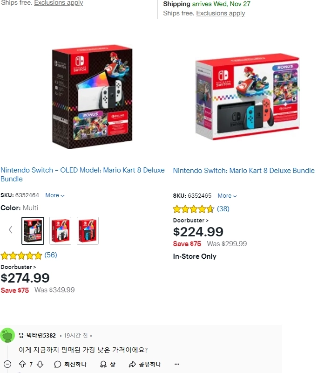318x373 pixels.
Task: Expand More under SKU 6352465
Action: coord(227,196)
